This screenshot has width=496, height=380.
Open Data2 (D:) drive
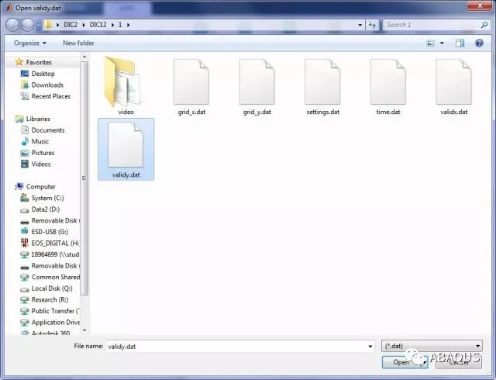pos(46,209)
